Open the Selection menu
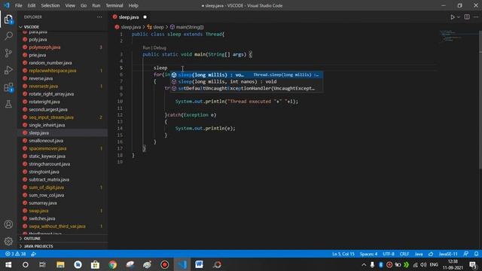 pyautogui.click(x=50, y=5)
